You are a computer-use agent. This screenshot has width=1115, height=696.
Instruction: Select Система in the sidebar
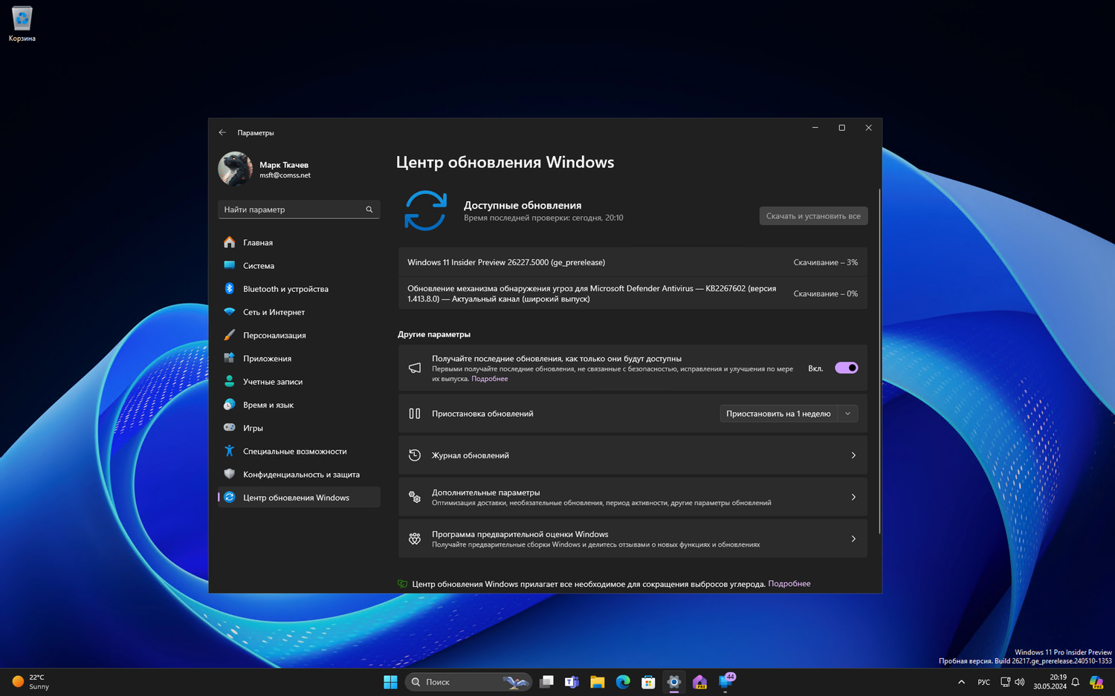259,265
